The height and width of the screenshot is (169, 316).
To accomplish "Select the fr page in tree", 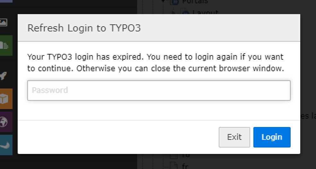I will click(185, 166).
